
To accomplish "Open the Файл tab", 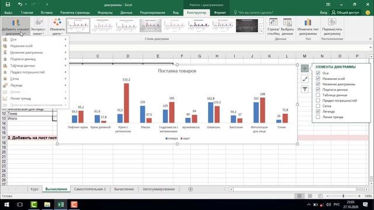I will pos(8,12).
